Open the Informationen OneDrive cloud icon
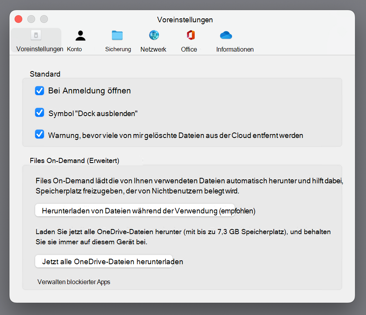This screenshot has width=366, height=315. [x=226, y=35]
